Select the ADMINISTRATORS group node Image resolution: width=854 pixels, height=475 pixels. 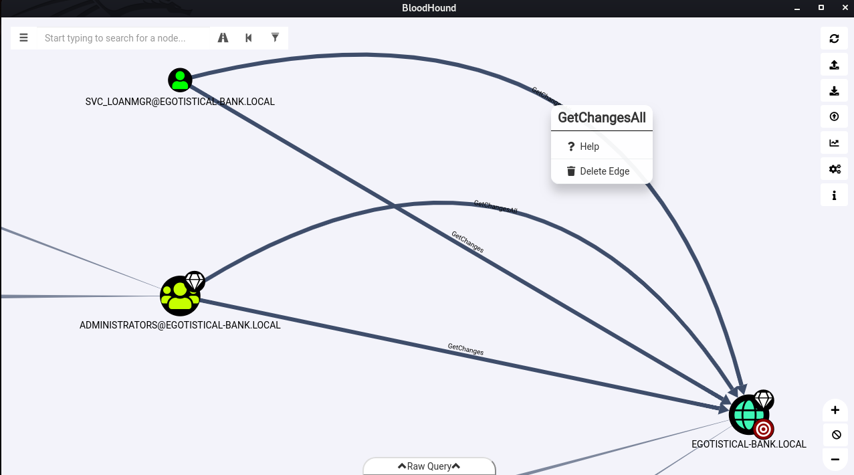[x=180, y=296]
